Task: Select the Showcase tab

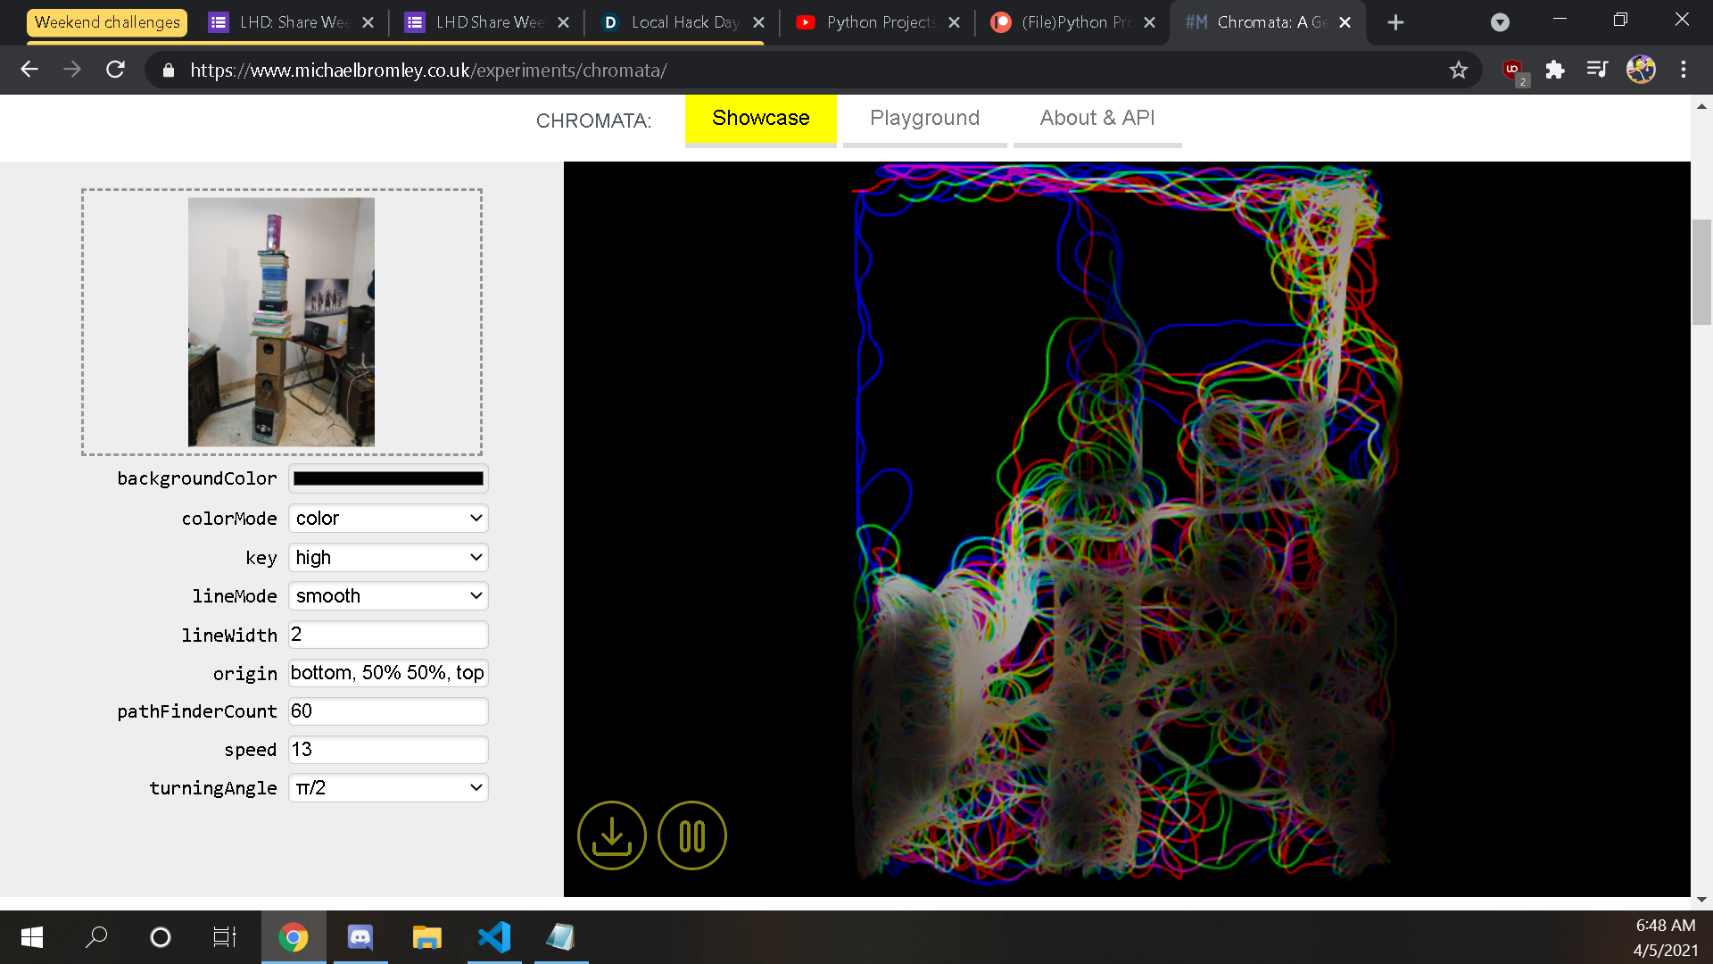Action: [760, 119]
